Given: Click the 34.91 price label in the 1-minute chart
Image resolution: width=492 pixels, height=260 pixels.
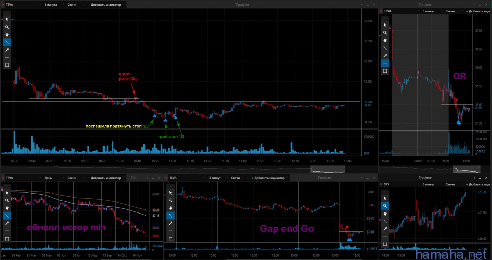Looking at the screenshot, I should point(367,106).
